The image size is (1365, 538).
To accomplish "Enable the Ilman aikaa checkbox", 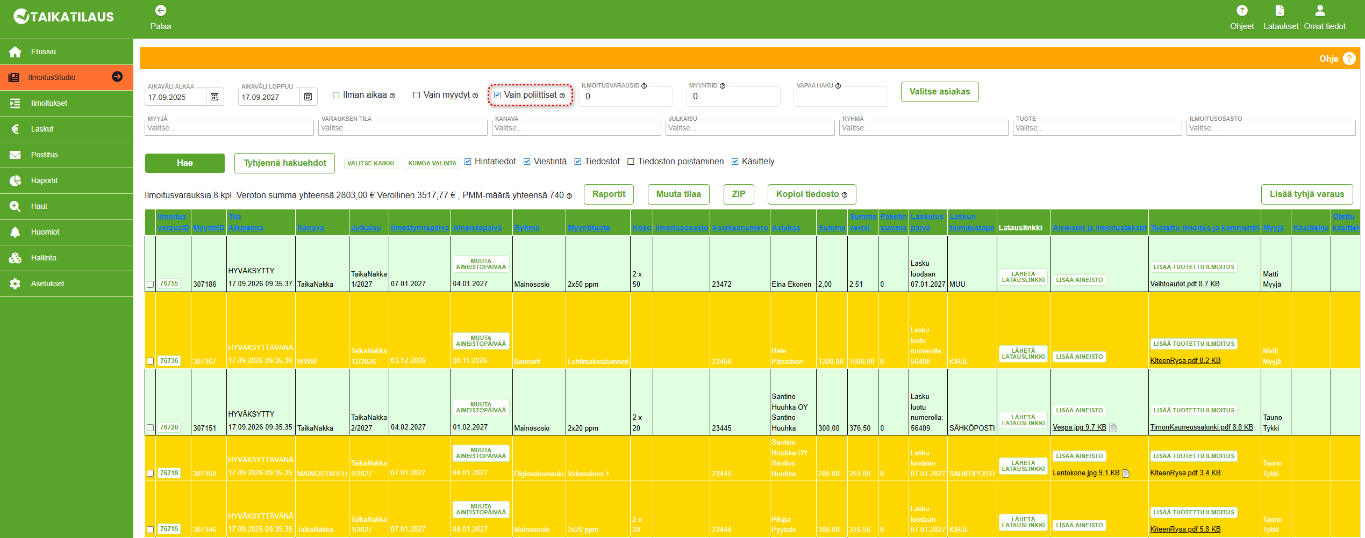I will tap(336, 95).
